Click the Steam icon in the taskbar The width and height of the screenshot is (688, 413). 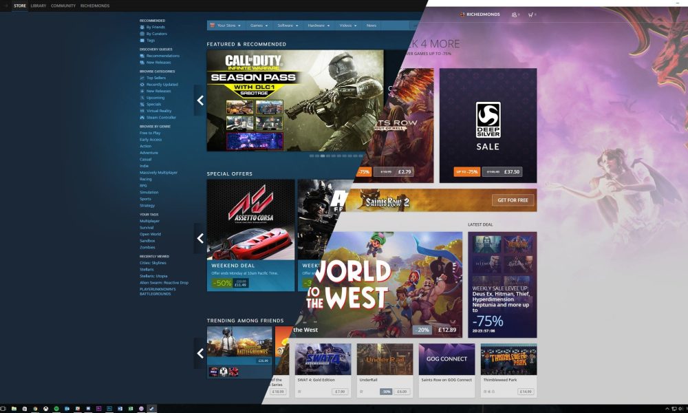(152, 409)
